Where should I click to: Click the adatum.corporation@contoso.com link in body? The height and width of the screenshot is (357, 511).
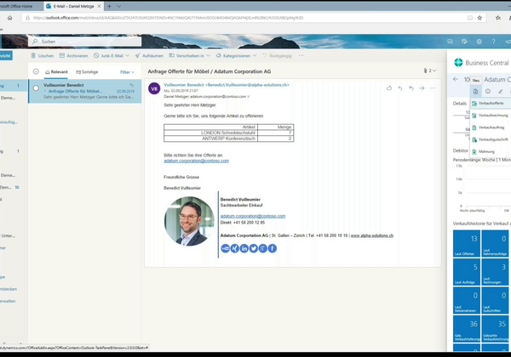point(196,161)
